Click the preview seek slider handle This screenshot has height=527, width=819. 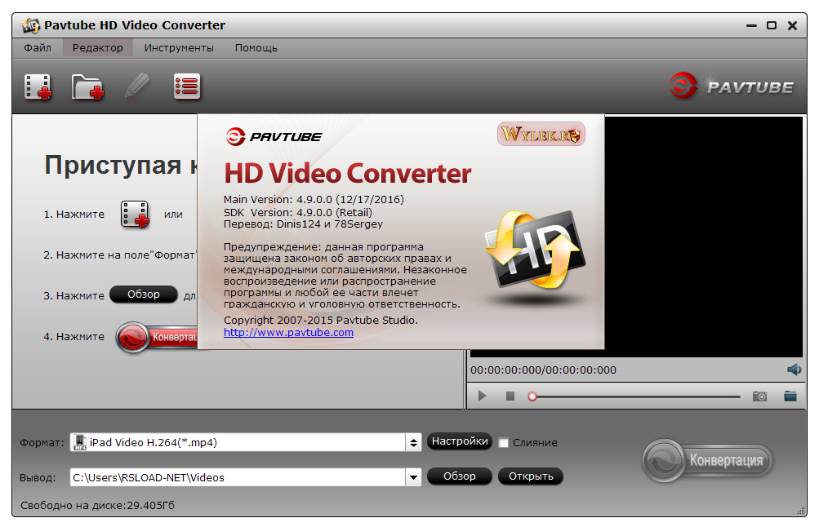pyautogui.click(x=532, y=397)
